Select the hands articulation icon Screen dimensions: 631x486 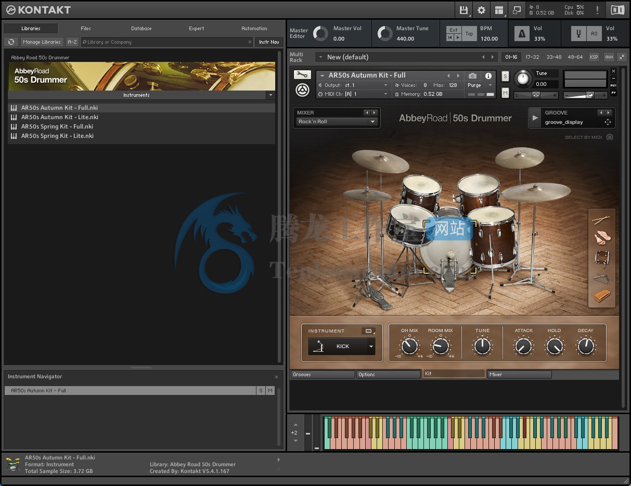coord(602,238)
